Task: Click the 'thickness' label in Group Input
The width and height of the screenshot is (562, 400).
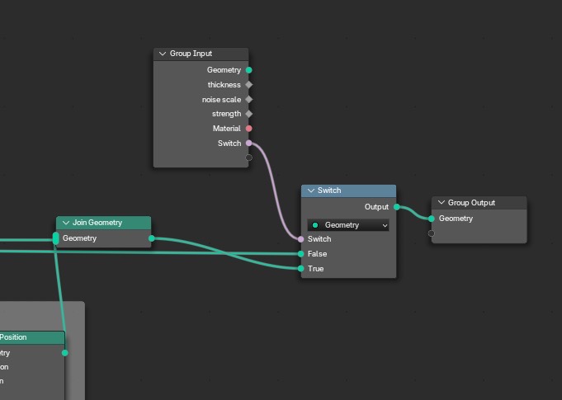Action: coord(224,85)
